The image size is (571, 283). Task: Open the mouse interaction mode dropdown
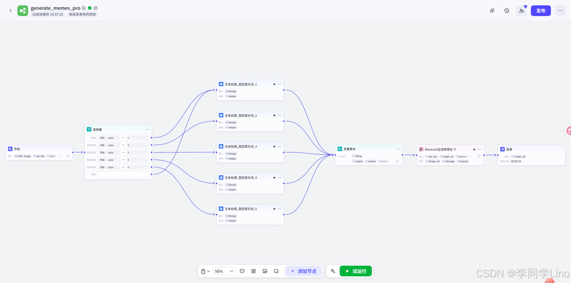coord(205,271)
